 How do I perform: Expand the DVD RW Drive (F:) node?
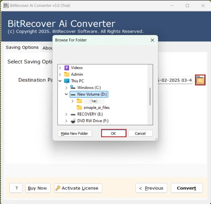(66, 121)
